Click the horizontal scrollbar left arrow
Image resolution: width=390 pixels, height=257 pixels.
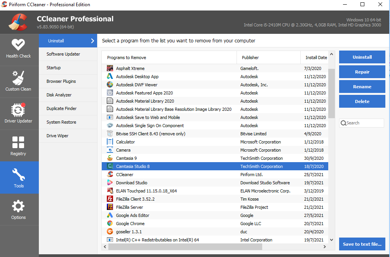(x=105, y=247)
